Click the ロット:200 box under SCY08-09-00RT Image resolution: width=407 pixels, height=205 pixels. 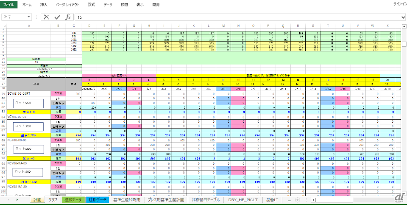[x=27, y=103]
